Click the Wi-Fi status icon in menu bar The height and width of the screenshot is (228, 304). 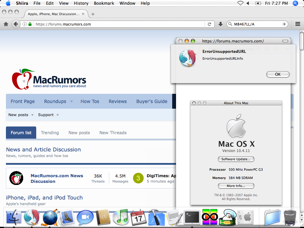click(x=240, y=3)
